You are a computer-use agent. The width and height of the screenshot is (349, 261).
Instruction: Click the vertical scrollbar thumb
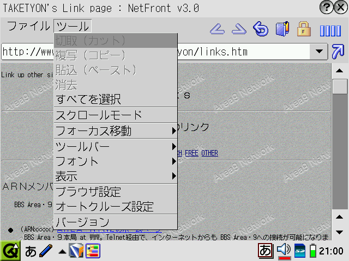[340, 86]
